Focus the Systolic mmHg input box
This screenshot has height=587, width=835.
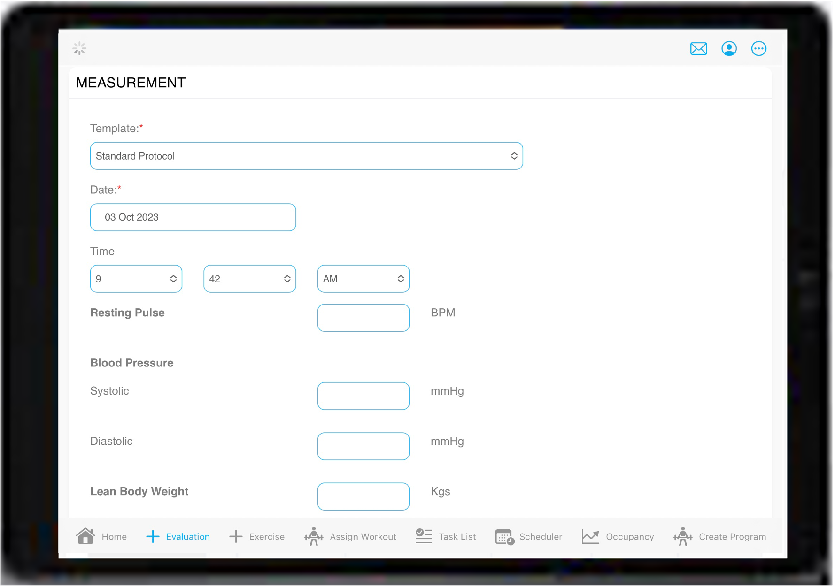tap(363, 396)
